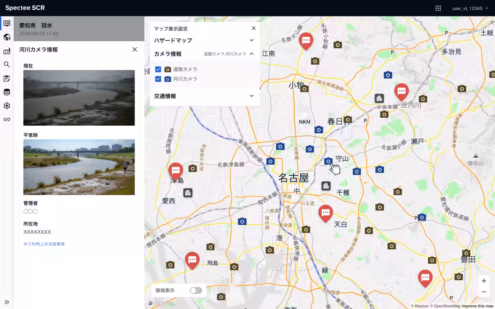
Task: Uncheck the 道路カメラ checkbox
Action: coord(158,69)
